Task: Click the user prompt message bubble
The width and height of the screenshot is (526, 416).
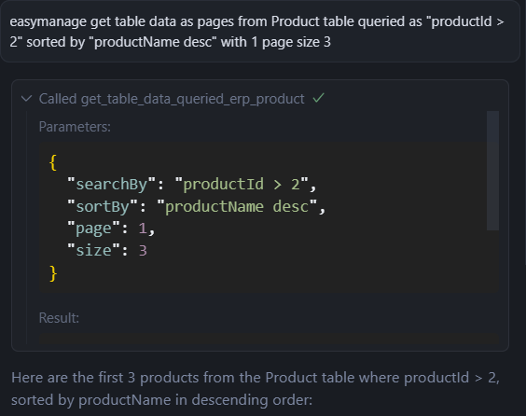Action: pos(260,32)
